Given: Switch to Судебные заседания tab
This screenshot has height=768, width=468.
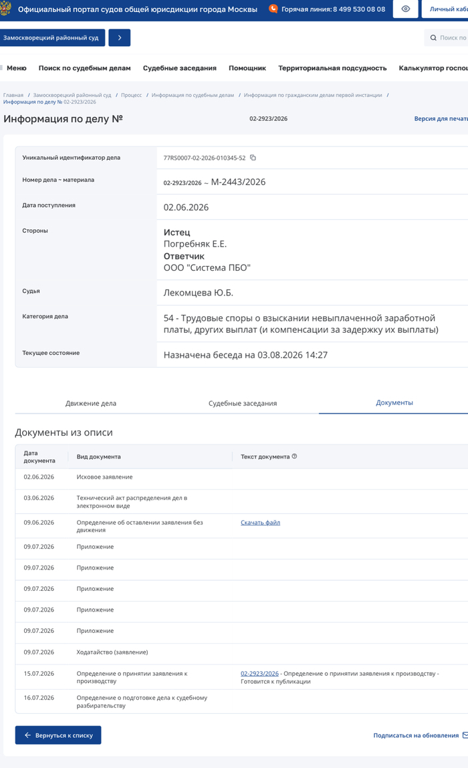Looking at the screenshot, I should click(243, 403).
